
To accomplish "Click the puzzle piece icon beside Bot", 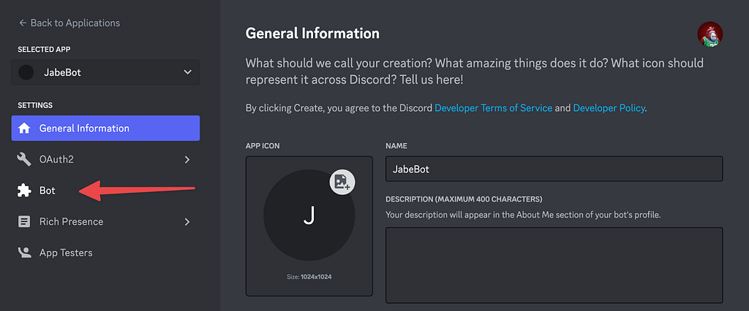I will coord(24,191).
